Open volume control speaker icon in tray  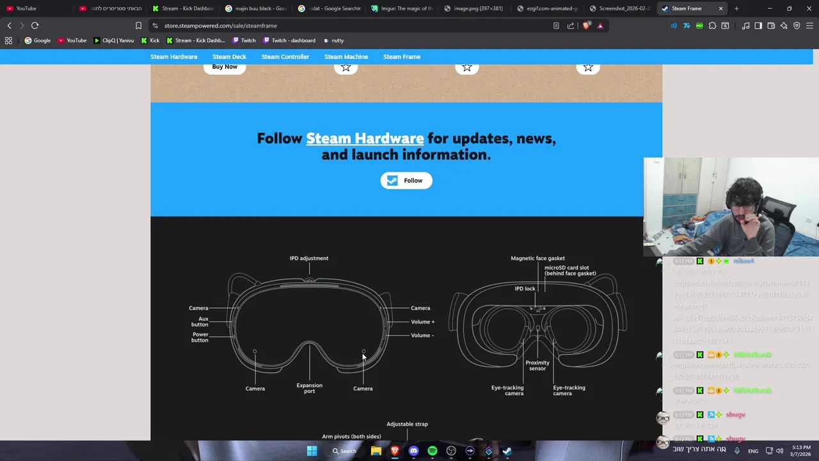(x=779, y=451)
